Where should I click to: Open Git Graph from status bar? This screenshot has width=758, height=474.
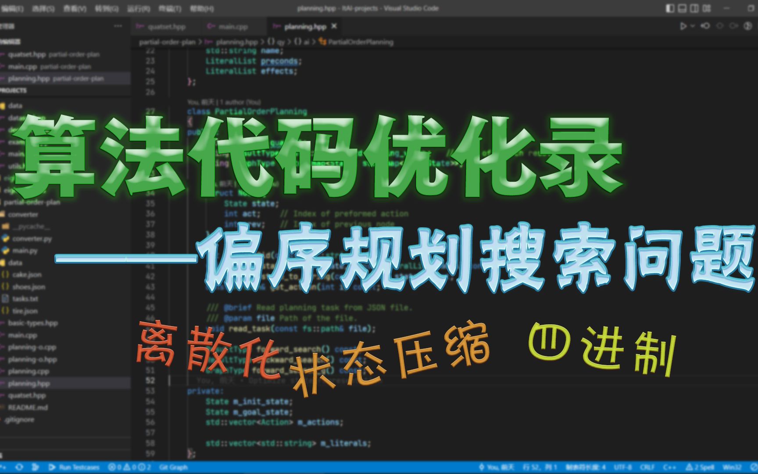[173, 467]
